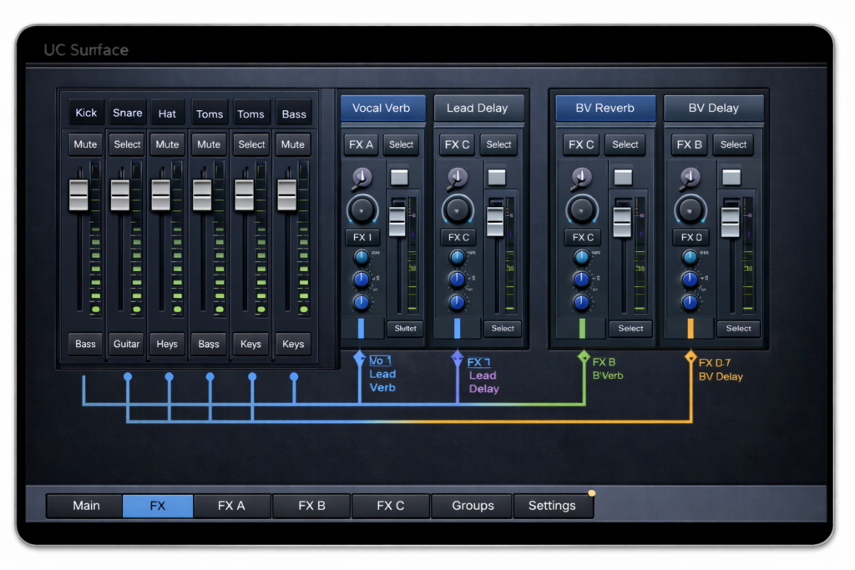Click the Kick channel volume fader
This screenshot has width=855, height=570.
tap(79, 196)
